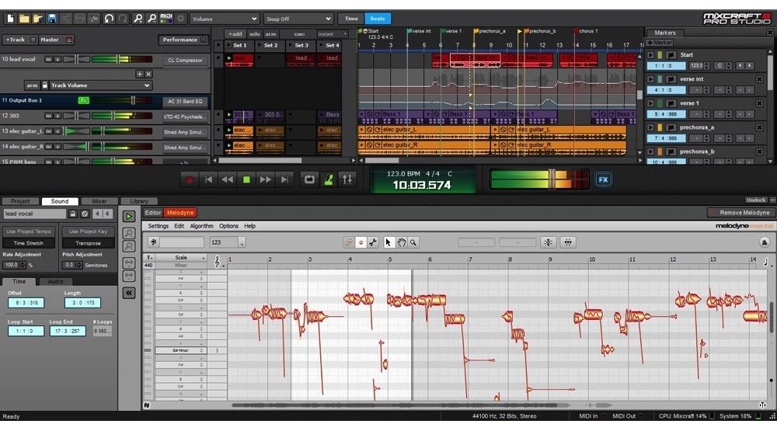This screenshot has height=424, width=777.
Task: Click the quantize time macro icon in Melodyne
Action: tap(568, 242)
